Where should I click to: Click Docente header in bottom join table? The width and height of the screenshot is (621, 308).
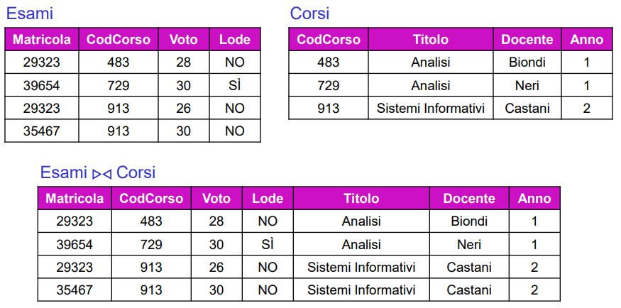click(469, 199)
